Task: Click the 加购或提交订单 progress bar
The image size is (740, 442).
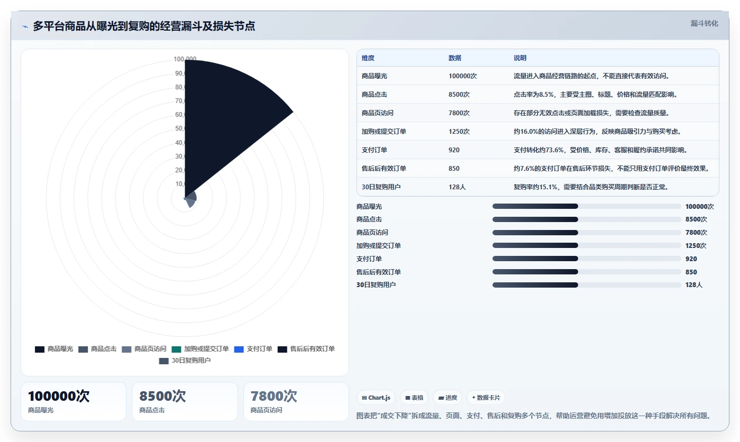Action: pyautogui.click(x=587, y=245)
